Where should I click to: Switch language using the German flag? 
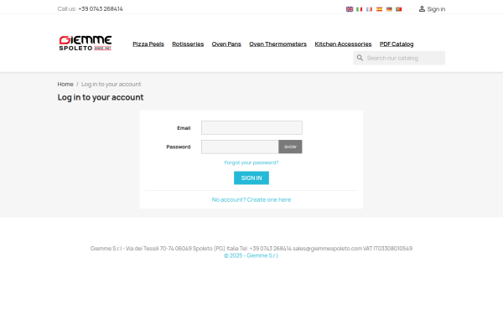(x=389, y=9)
